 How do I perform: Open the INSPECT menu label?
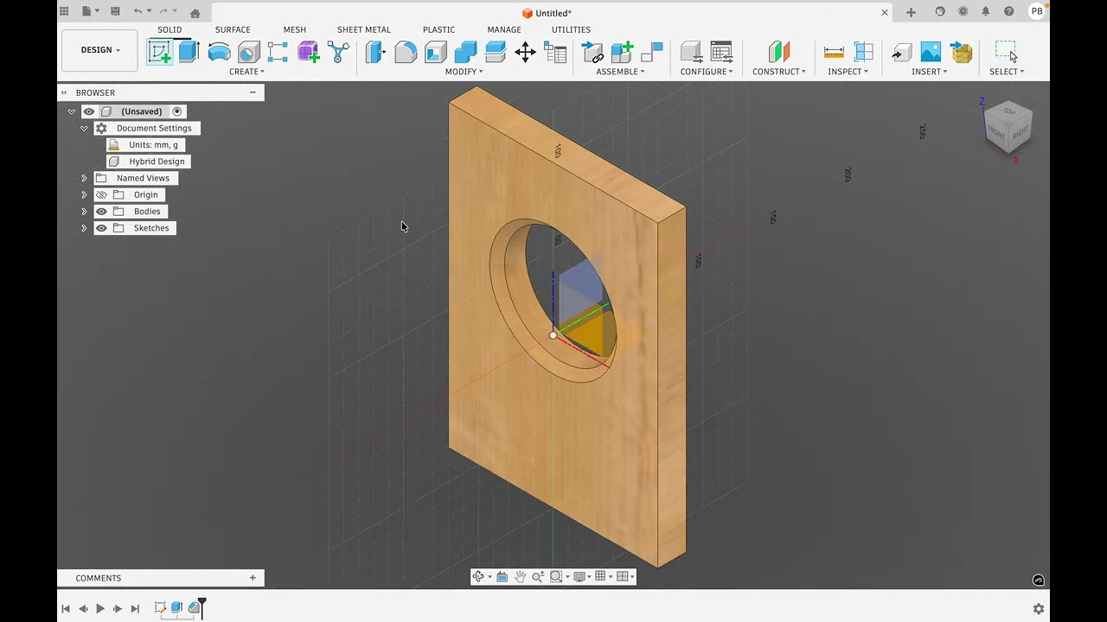click(848, 72)
